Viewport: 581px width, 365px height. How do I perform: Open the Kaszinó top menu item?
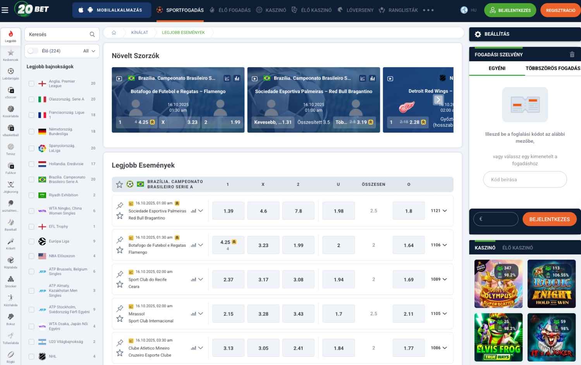point(272,10)
